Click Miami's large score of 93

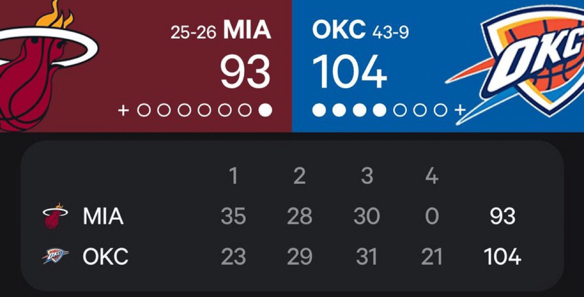pos(245,71)
